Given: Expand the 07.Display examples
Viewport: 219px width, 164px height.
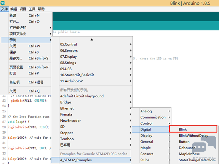Looking at the screenshot, I should [x=92, y=57].
